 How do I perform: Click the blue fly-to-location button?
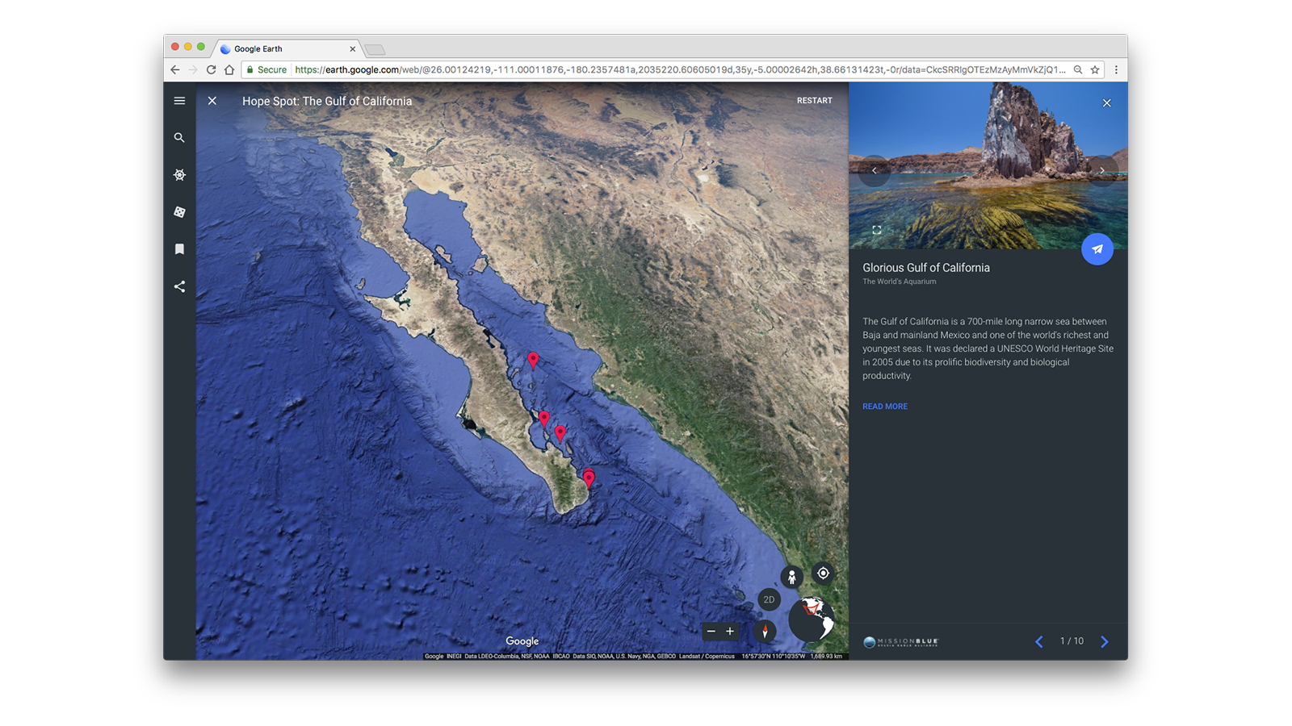click(1097, 249)
